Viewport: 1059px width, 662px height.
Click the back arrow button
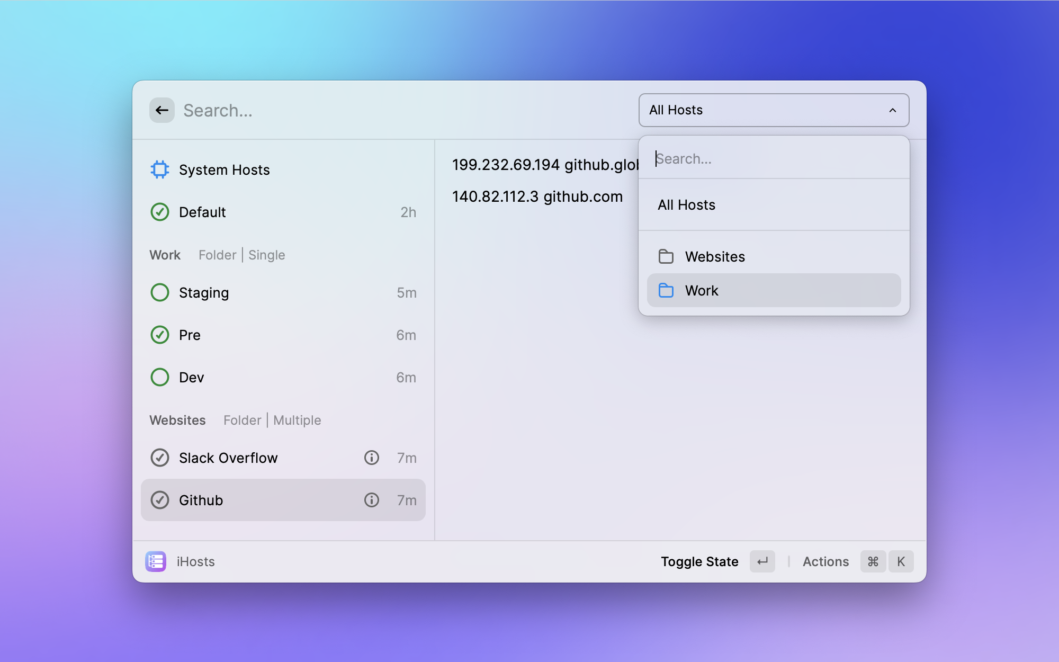(x=161, y=110)
